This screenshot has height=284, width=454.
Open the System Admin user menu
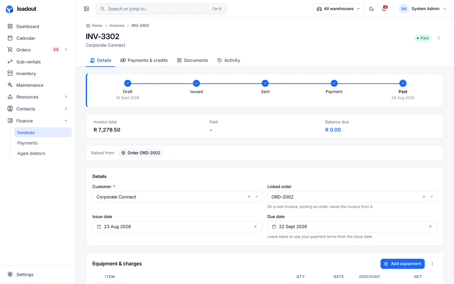(x=423, y=9)
